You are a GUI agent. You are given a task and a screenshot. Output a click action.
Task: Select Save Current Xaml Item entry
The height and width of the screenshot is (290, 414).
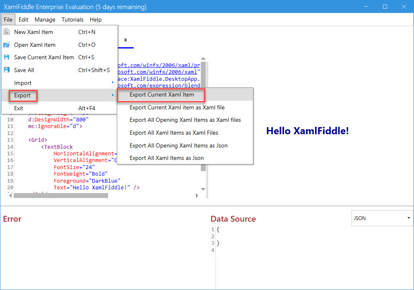(59, 57)
